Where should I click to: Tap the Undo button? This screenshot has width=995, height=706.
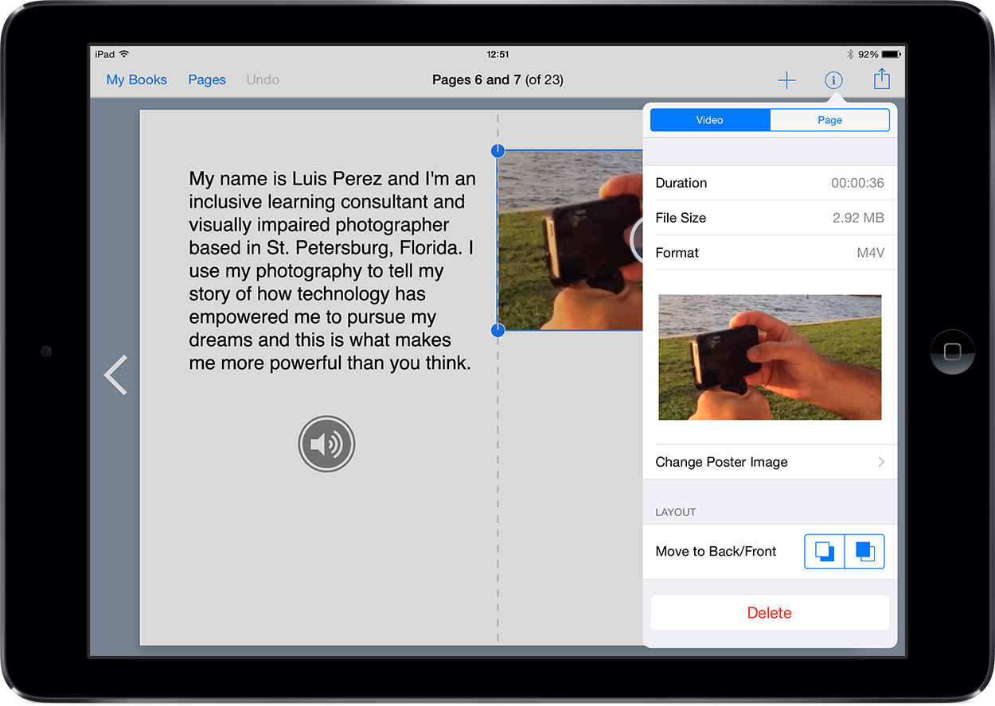[263, 80]
